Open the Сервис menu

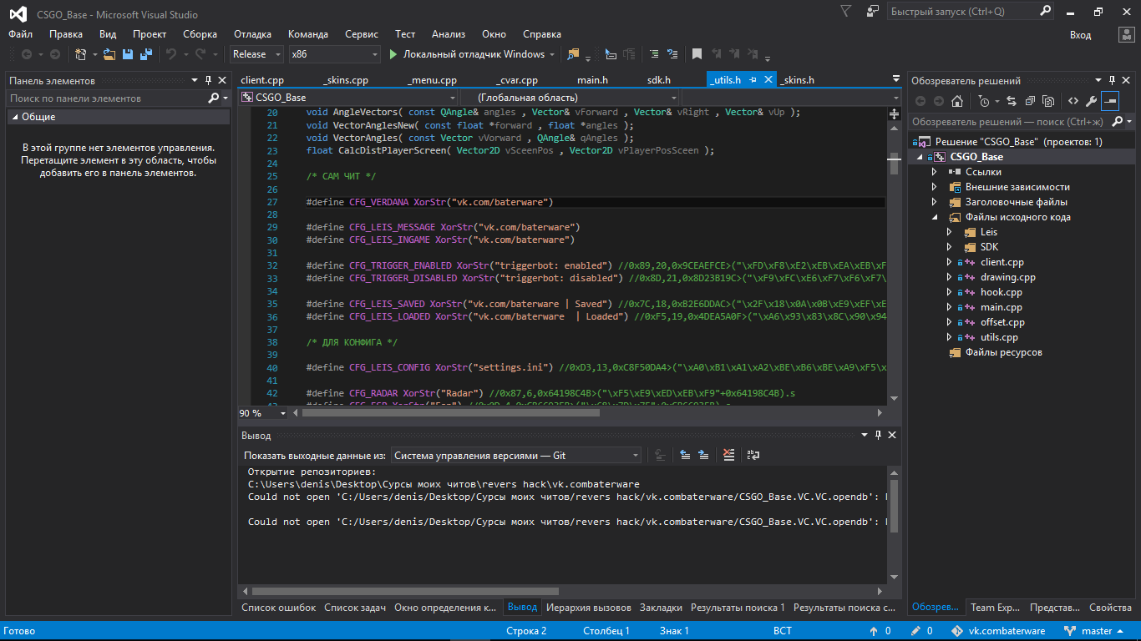pos(362,34)
